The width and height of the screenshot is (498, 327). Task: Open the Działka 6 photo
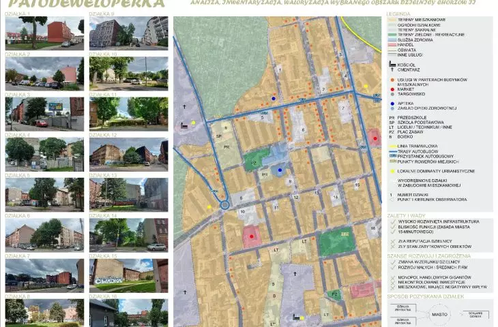[x=44, y=235]
